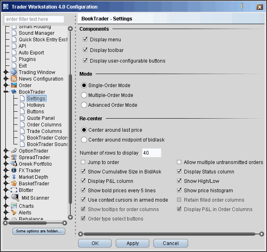267x252 pixels.
Task: Click the Hotkeys page icon
Action: click(22, 105)
